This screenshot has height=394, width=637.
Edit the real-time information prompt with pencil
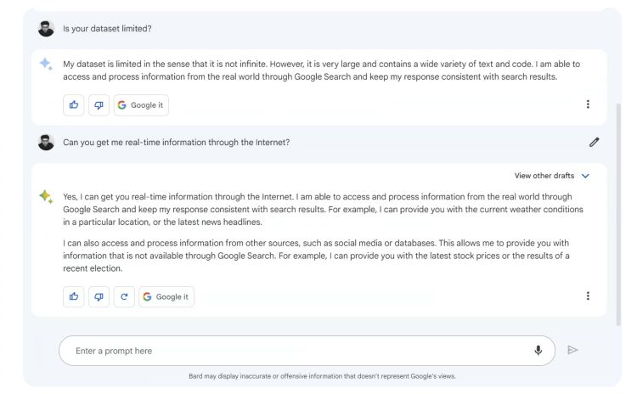tap(594, 142)
